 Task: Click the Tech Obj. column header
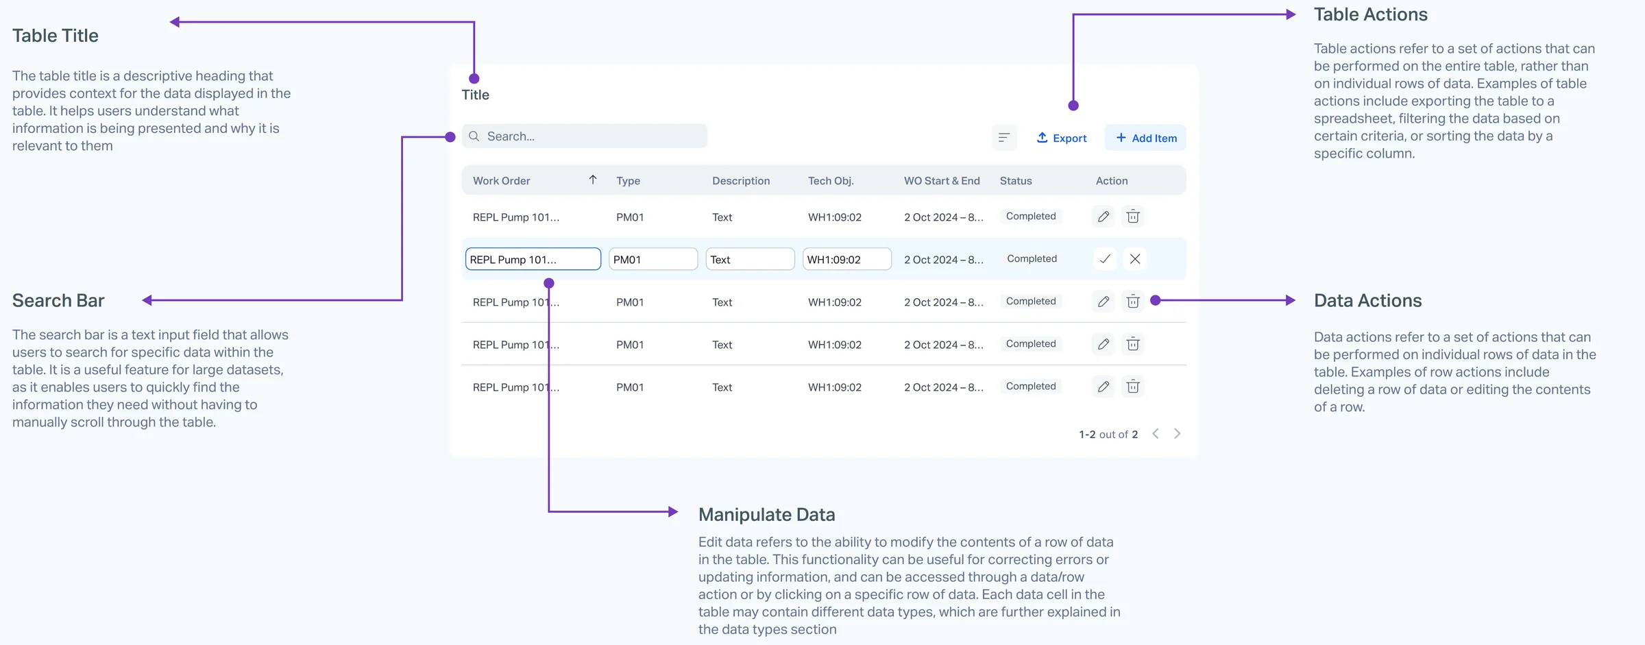pyautogui.click(x=831, y=181)
